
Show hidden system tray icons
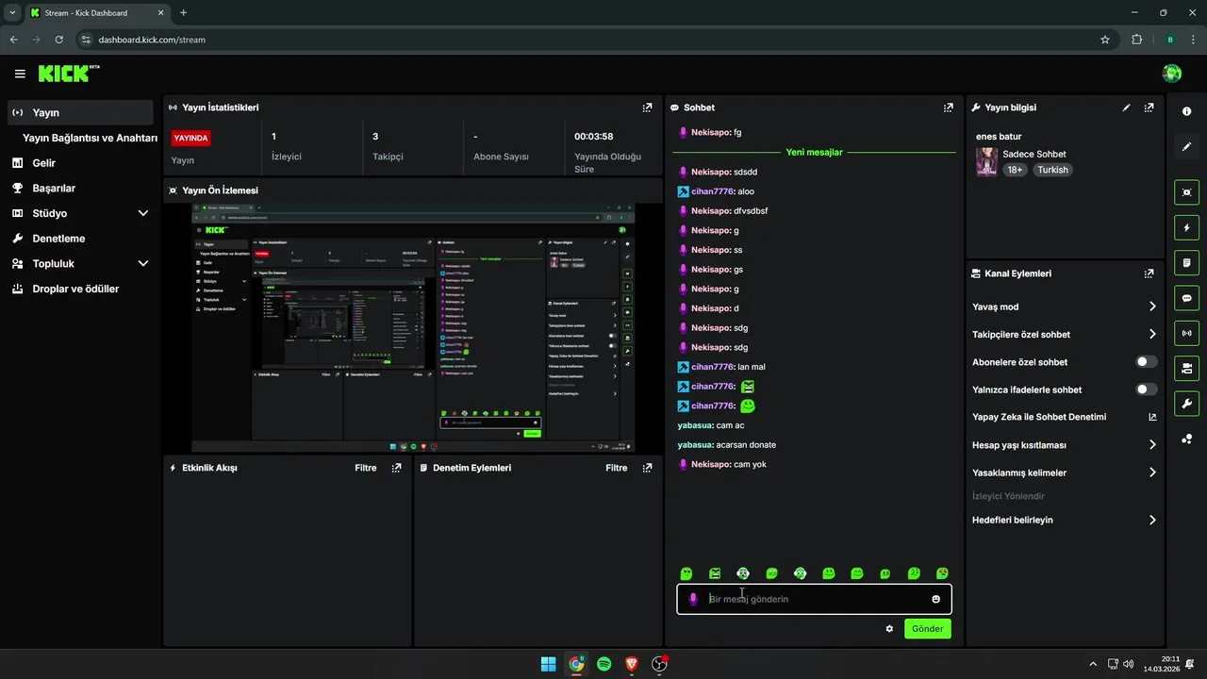pos(1093,664)
